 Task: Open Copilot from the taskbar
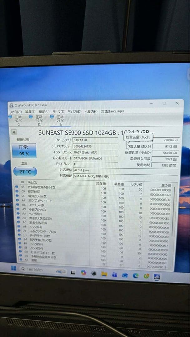[83, 273]
